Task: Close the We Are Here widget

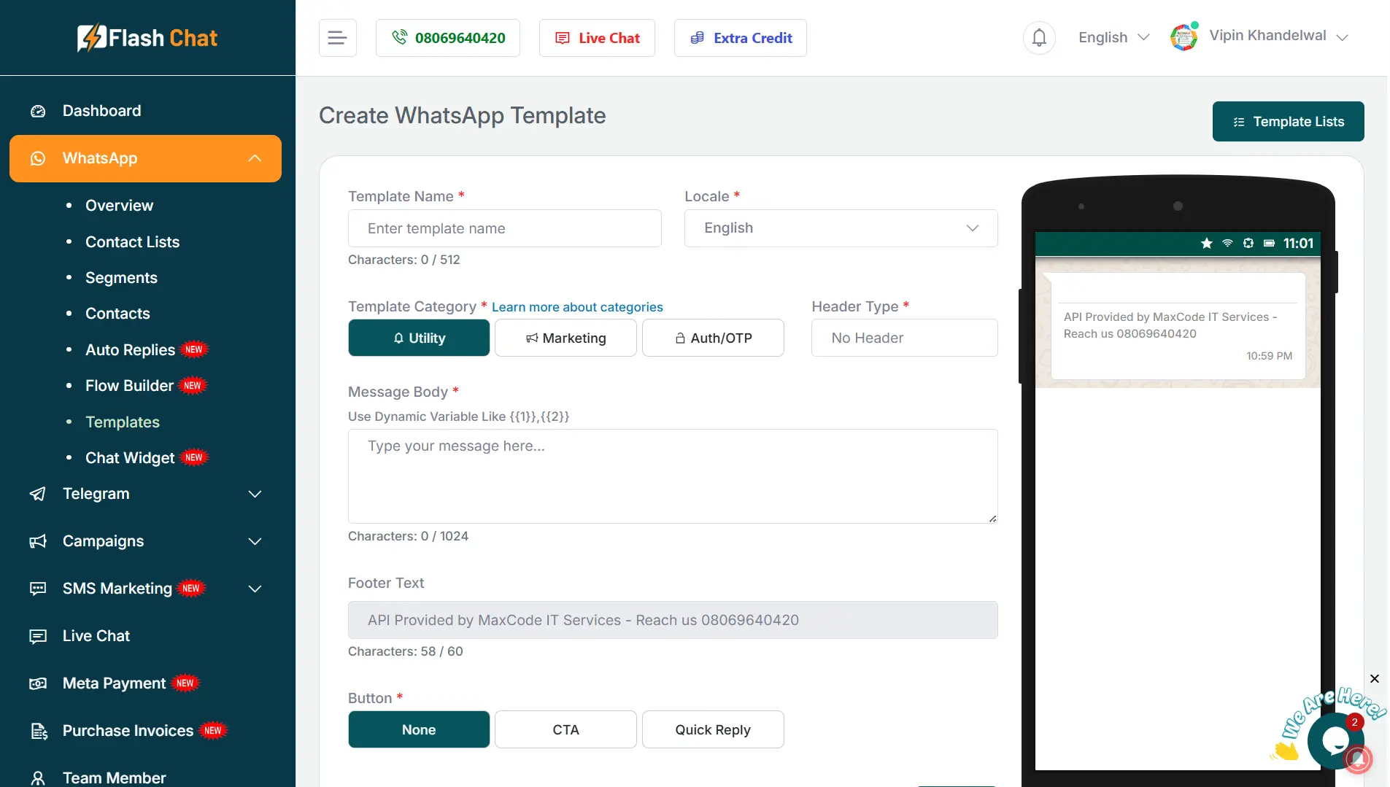Action: [1374, 679]
